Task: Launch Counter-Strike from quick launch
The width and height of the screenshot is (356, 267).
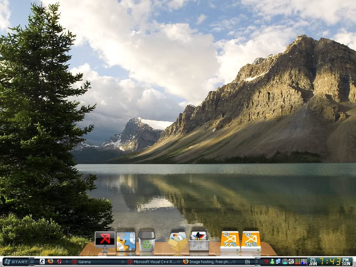Action: [42, 261]
